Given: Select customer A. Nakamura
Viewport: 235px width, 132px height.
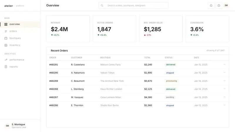Looking at the screenshot, I should [x=78, y=73].
